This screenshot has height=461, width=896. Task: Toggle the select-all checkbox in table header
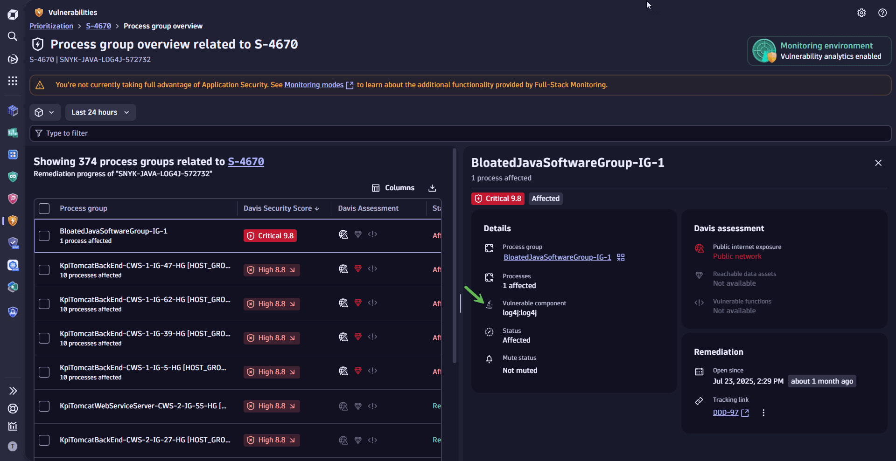point(44,208)
